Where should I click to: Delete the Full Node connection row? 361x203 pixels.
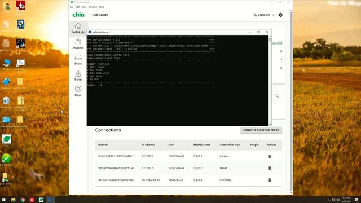tap(270, 180)
